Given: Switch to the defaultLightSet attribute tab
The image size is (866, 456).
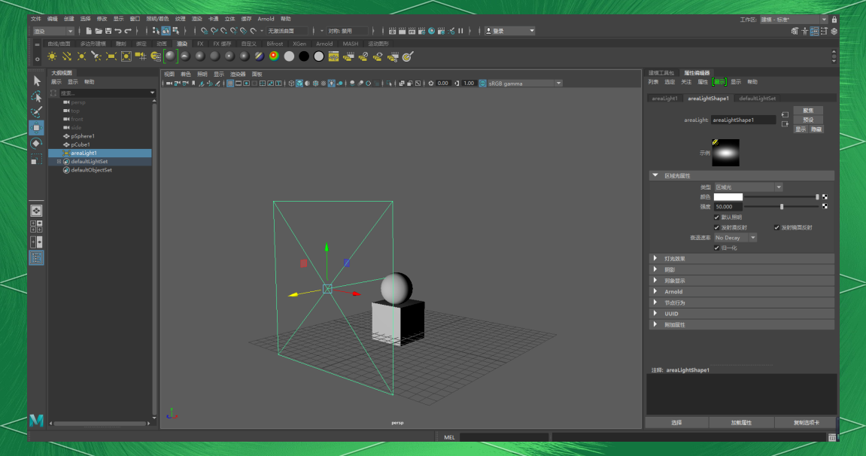Looking at the screenshot, I should coord(757,99).
